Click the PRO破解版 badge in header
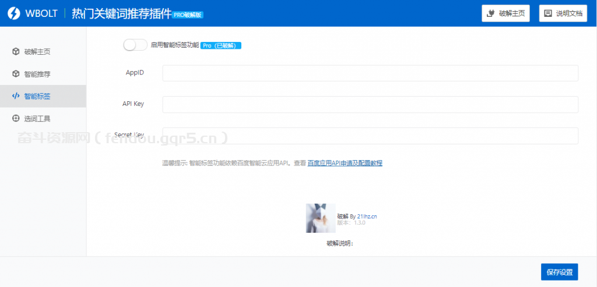Screen dimensions: 597x287 188,15
